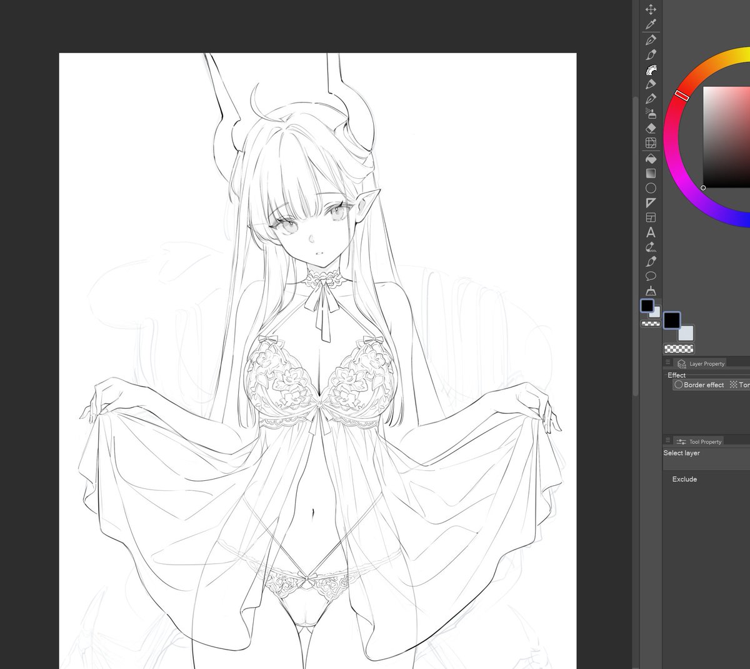750x669 pixels.
Task: Select the pen icon above the balloon tool
Action: pyautogui.click(x=651, y=261)
